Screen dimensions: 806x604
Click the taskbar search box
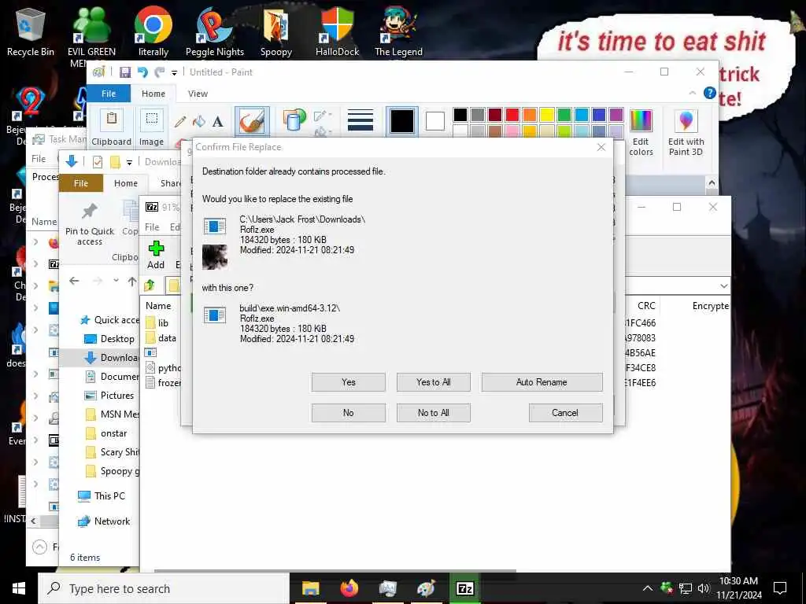(x=164, y=588)
